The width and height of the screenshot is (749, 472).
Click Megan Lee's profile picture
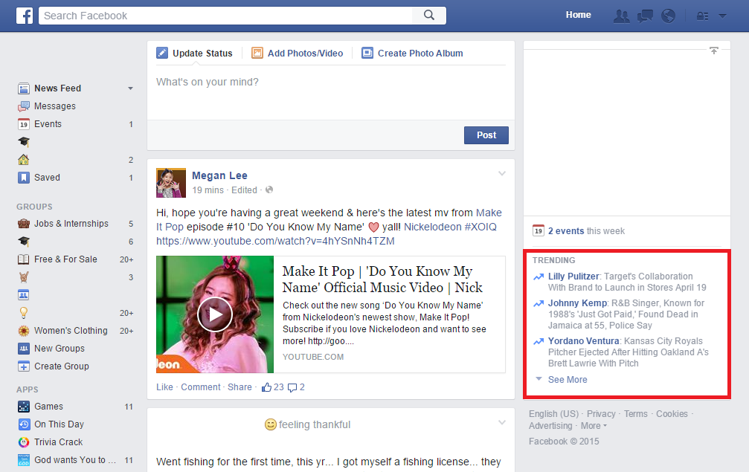(x=171, y=183)
